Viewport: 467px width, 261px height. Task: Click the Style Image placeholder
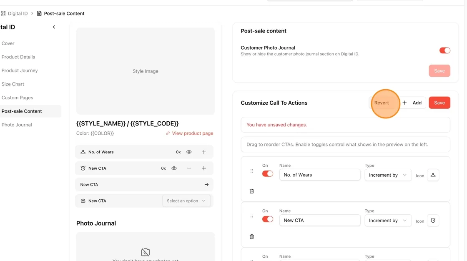(146, 71)
